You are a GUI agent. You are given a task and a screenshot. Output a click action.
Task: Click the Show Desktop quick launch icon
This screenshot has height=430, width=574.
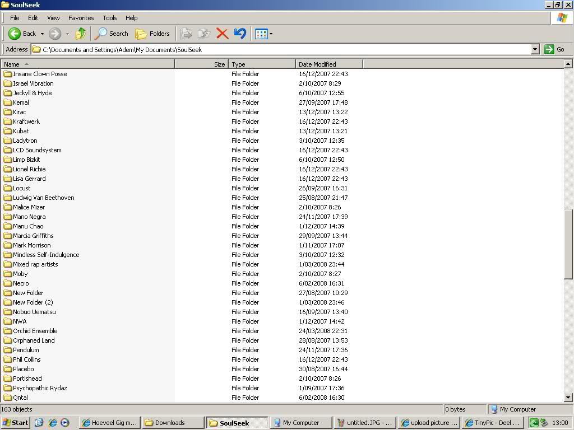[x=39, y=423]
